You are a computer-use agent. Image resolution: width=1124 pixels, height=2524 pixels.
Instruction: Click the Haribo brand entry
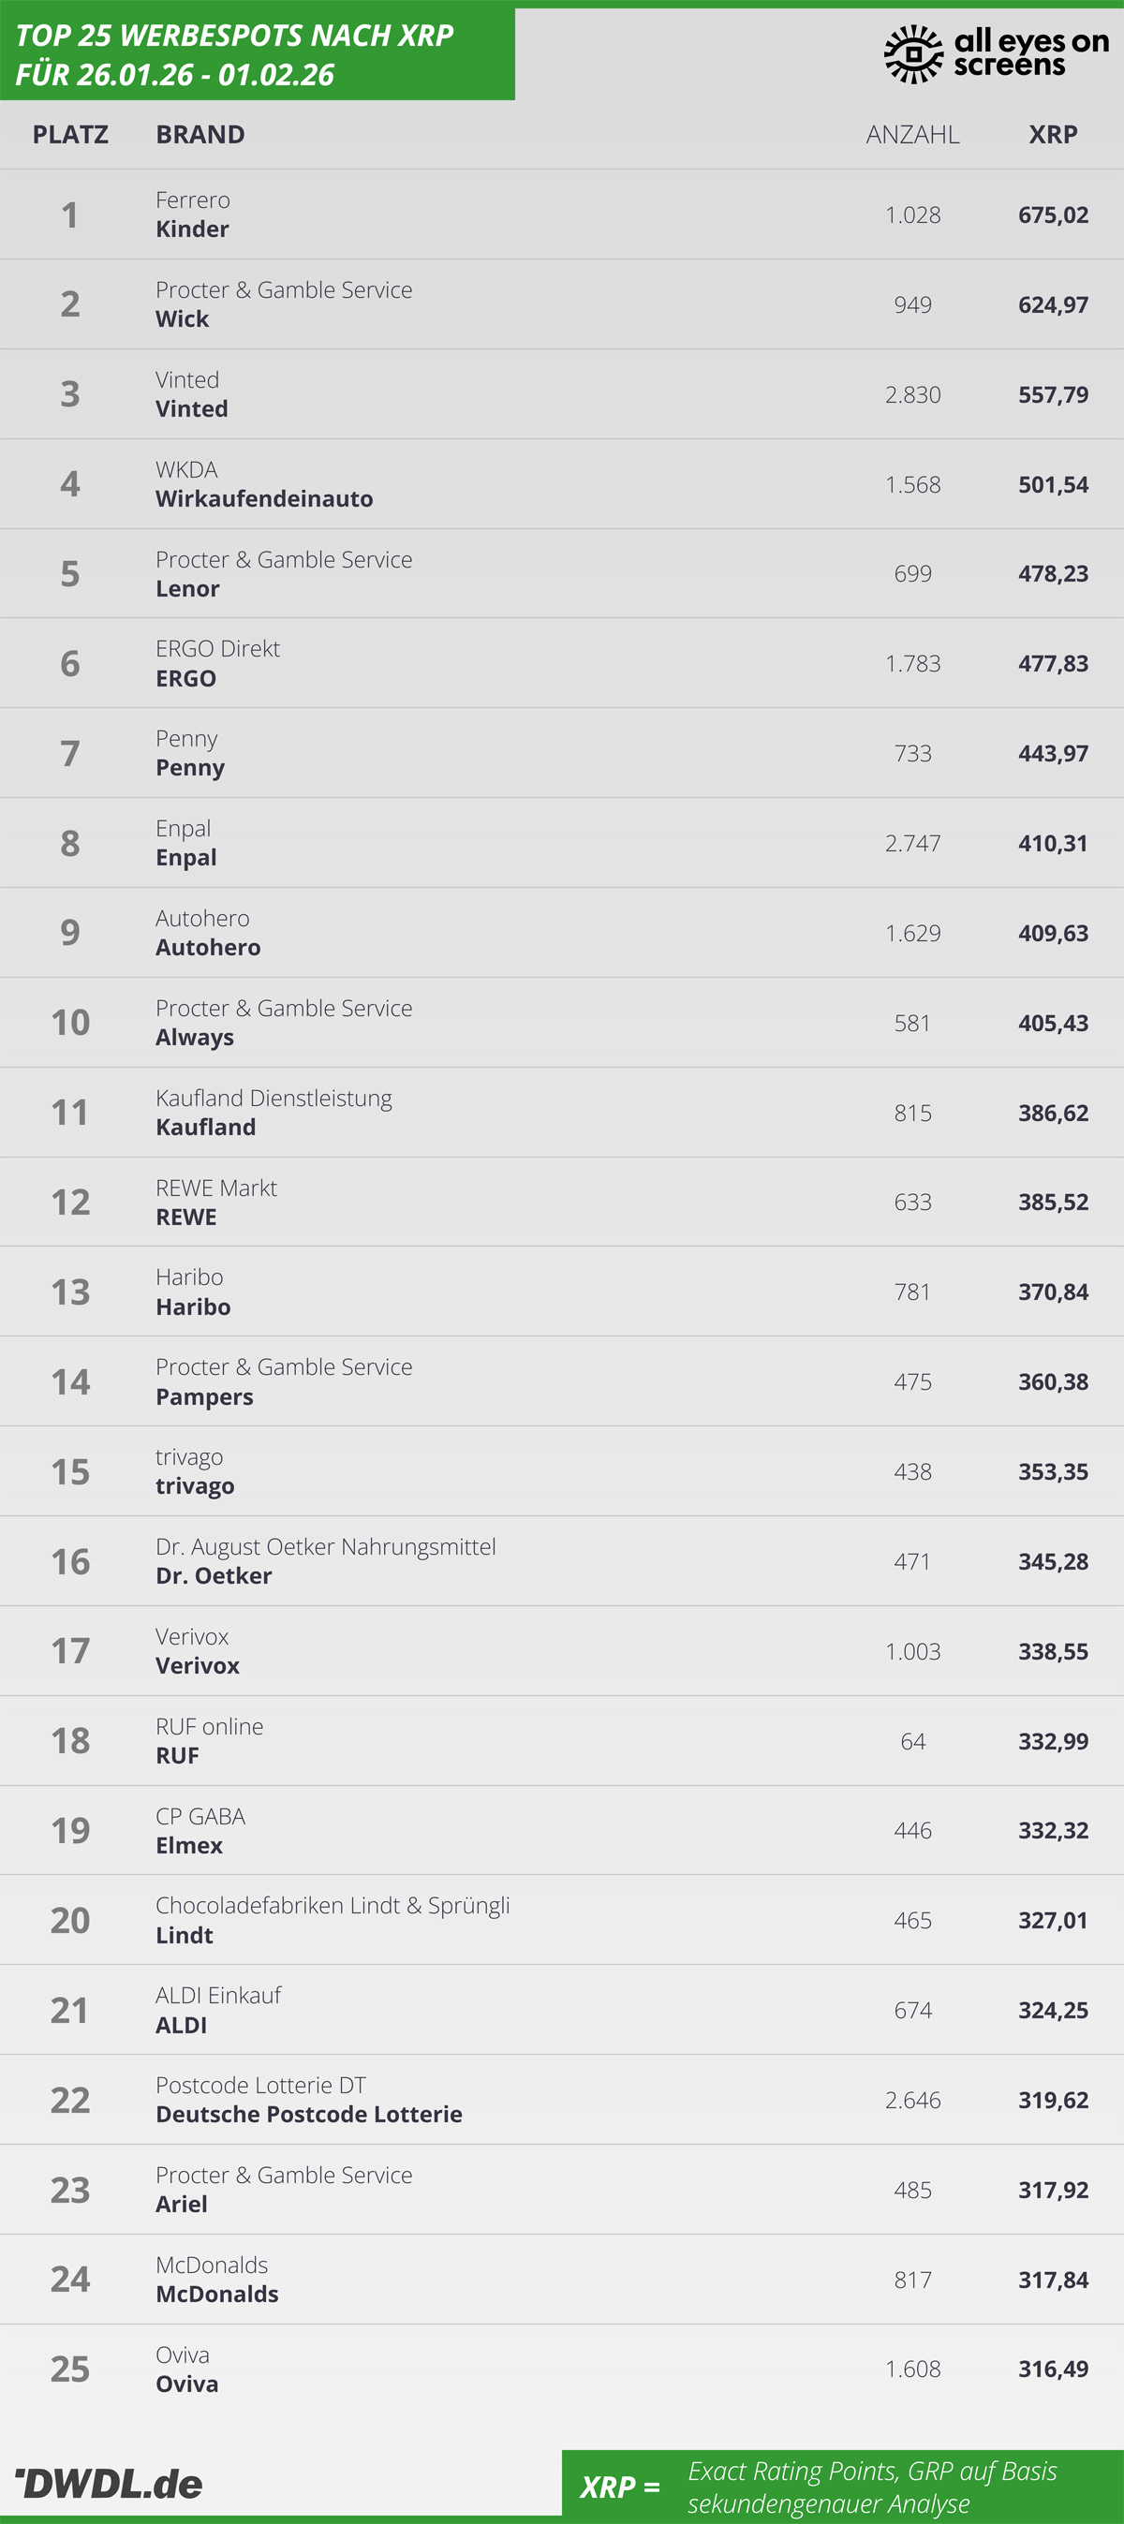point(193,1307)
